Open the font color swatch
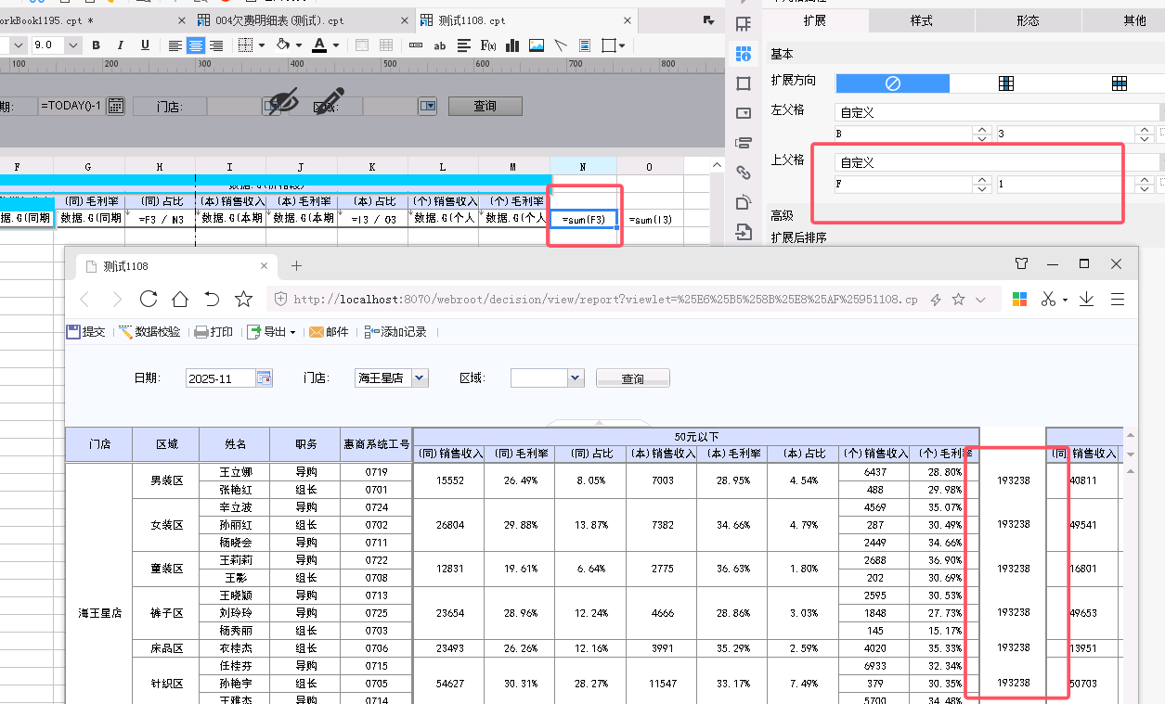The width and height of the screenshot is (1165, 704). (x=319, y=45)
